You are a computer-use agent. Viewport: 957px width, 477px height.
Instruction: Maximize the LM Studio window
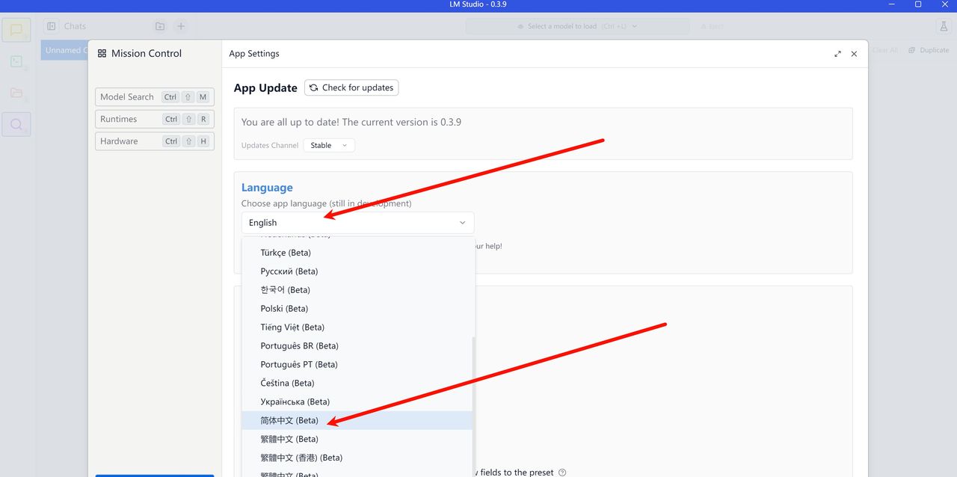click(918, 4)
